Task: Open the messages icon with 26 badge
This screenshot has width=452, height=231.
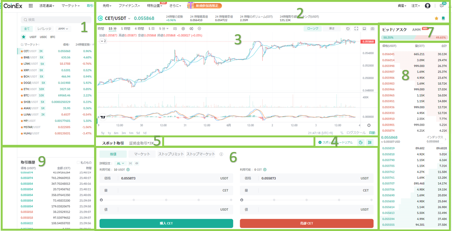Action: point(442,6)
